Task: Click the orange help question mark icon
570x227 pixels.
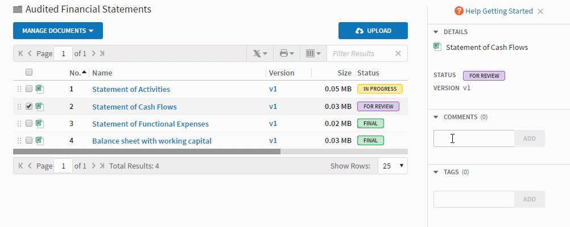Action: [x=459, y=11]
